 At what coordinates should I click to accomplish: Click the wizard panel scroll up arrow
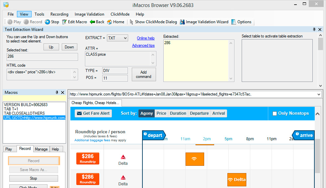point(320,35)
